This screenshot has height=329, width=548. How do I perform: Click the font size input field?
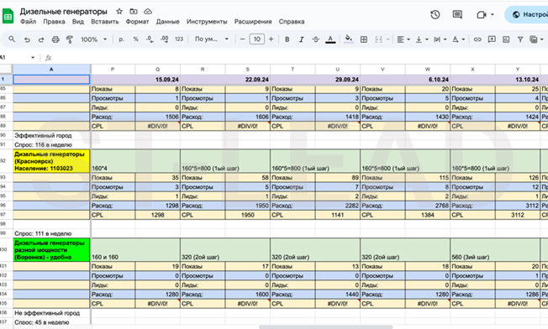[x=257, y=39]
